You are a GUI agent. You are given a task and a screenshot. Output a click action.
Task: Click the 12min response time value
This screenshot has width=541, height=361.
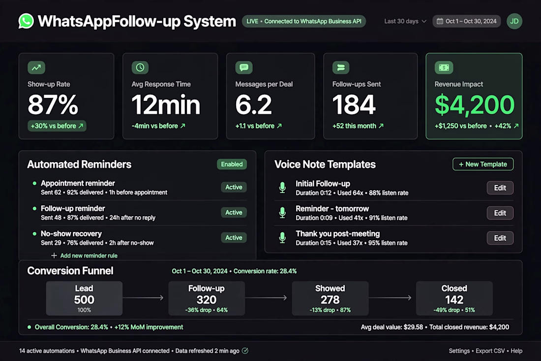(166, 105)
